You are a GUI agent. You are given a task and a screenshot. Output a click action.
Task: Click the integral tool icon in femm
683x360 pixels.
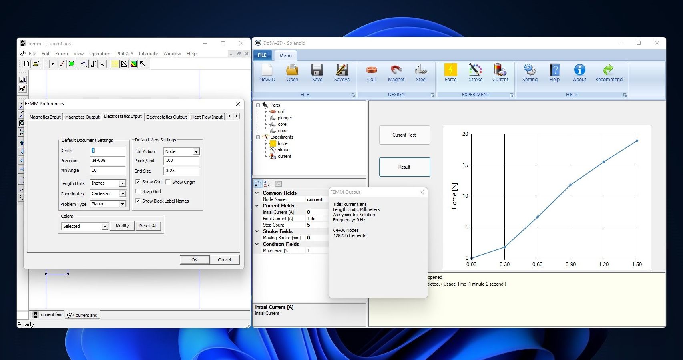tap(93, 64)
